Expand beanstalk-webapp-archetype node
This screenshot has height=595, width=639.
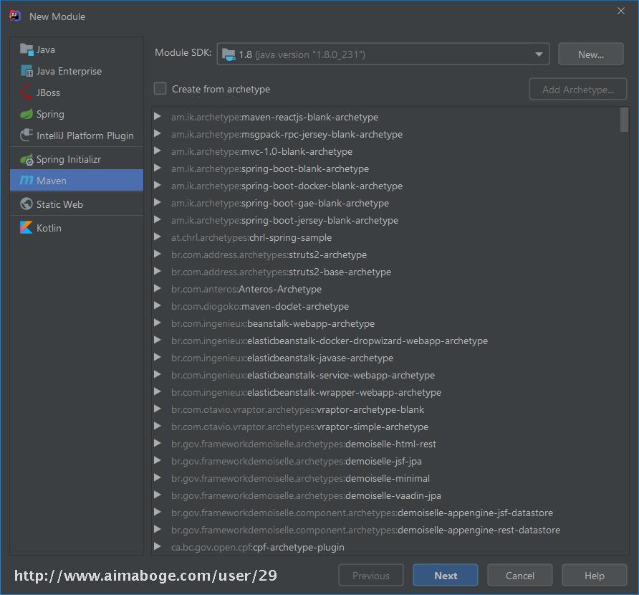tap(158, 323)
